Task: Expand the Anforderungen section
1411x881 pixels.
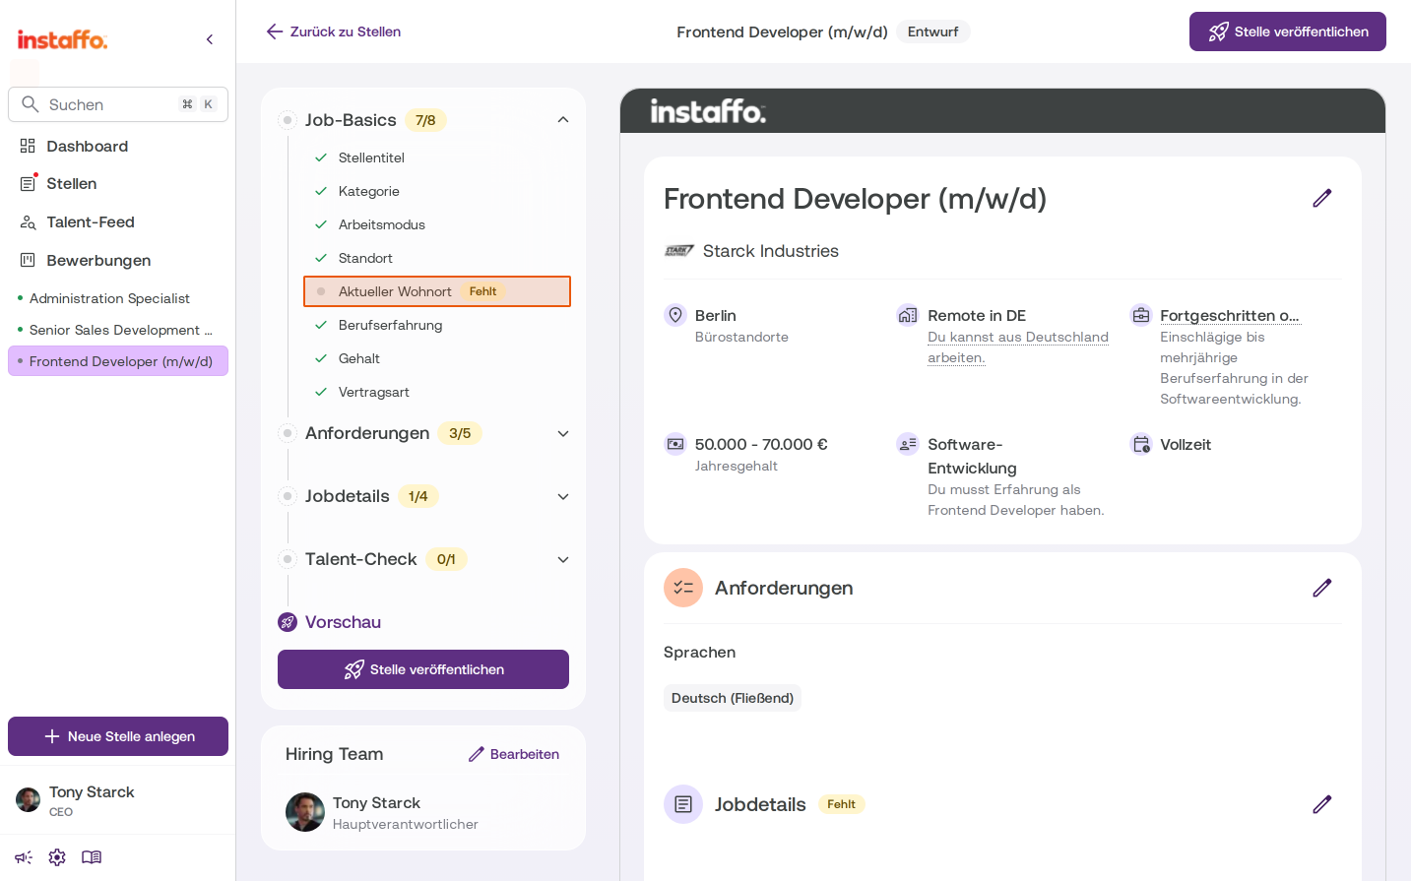Action: [x=563, y=433]
